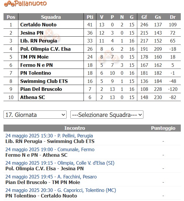Open the TM PN Moie standings row
The width and height of the screenshot is (184, 201).
(34, 57)
